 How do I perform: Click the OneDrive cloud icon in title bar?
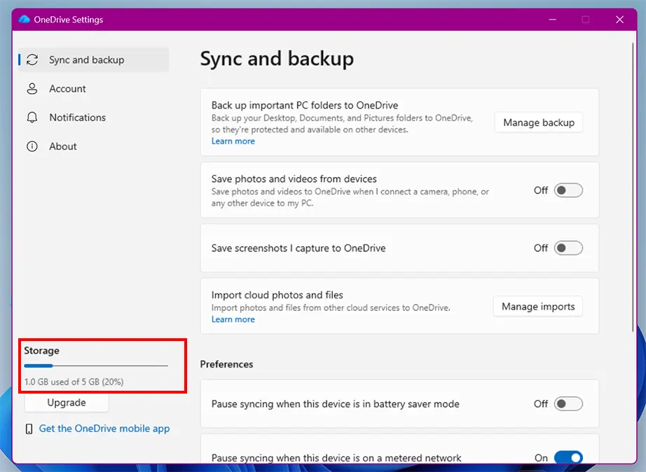pyautogui.click(x=25, y=20)
